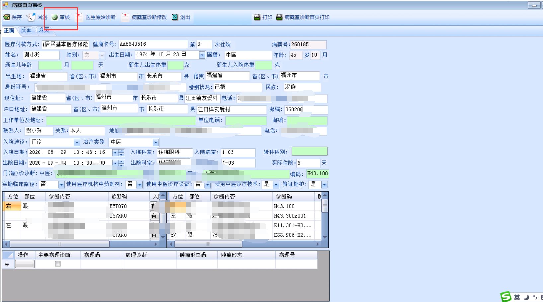The height and width of the screenshot is (302, 543).
Task: Click the 退出 button label
Action: click(185, 17)
